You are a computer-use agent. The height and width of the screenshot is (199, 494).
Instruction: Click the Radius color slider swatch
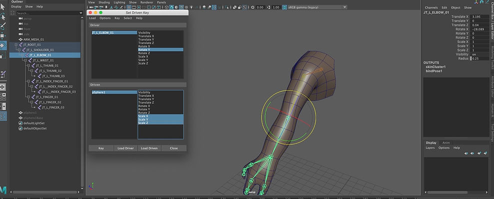click(472, 58)
